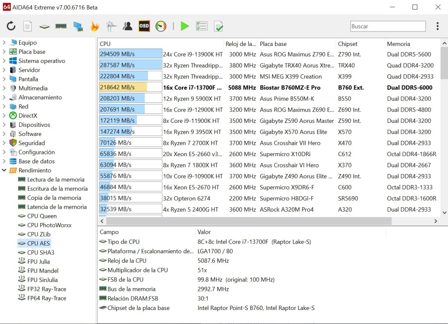Viewport: 448px width, 324px height.
Task: Expand the Almacenamiento tree node
Action: pyautogui.click(x=4, y=98)
